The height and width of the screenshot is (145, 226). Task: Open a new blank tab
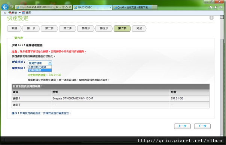(155, 7)
